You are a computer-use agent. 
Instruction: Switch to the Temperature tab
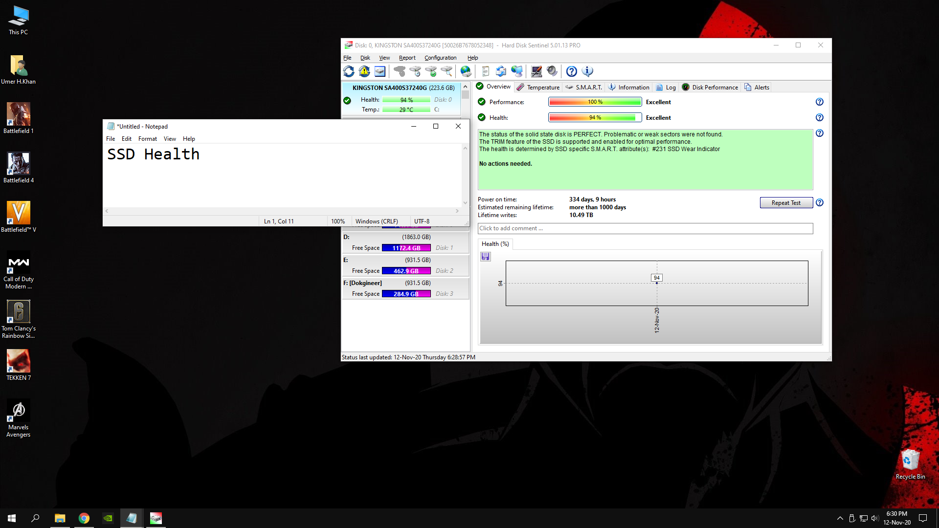coord(538,87)
